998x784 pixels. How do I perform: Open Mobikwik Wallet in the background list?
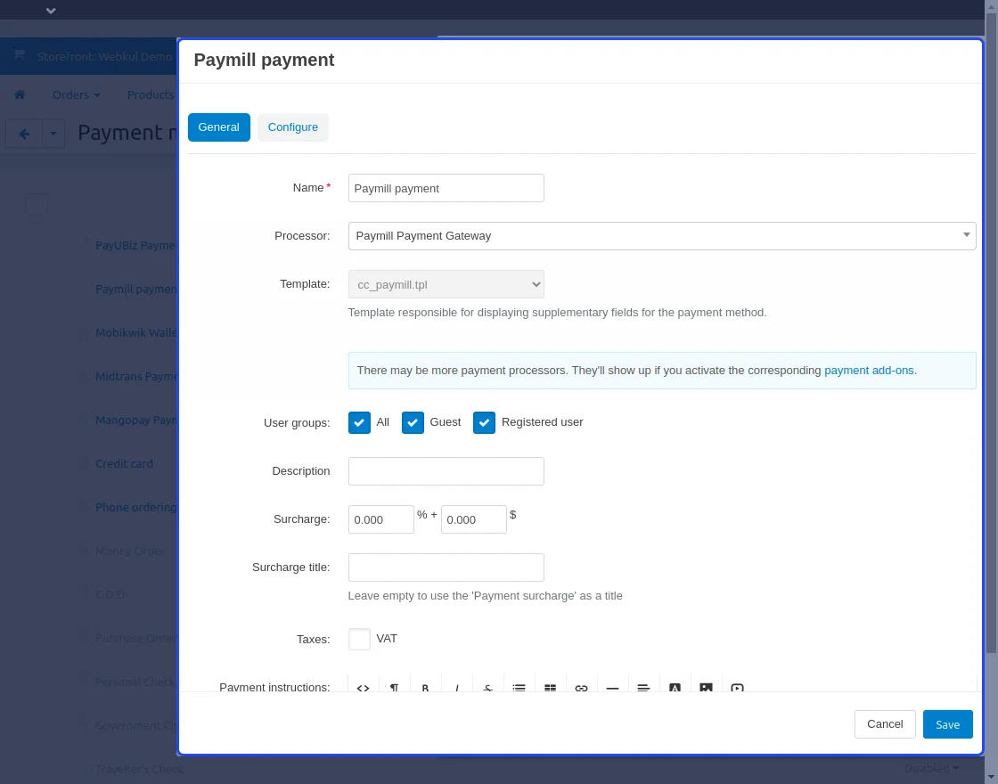click(136, 333)
